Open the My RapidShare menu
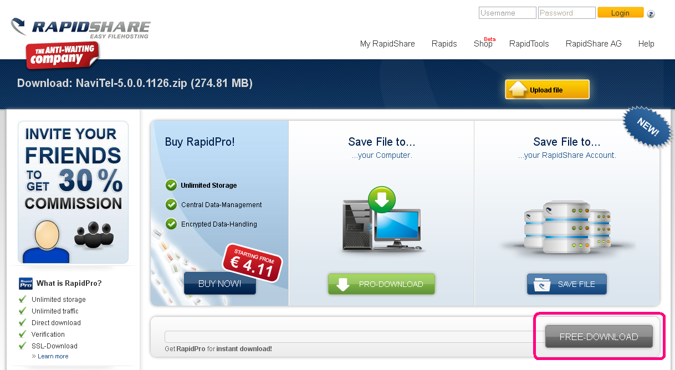The width and height of the screenshot is (675, 370). coord(387,44)
